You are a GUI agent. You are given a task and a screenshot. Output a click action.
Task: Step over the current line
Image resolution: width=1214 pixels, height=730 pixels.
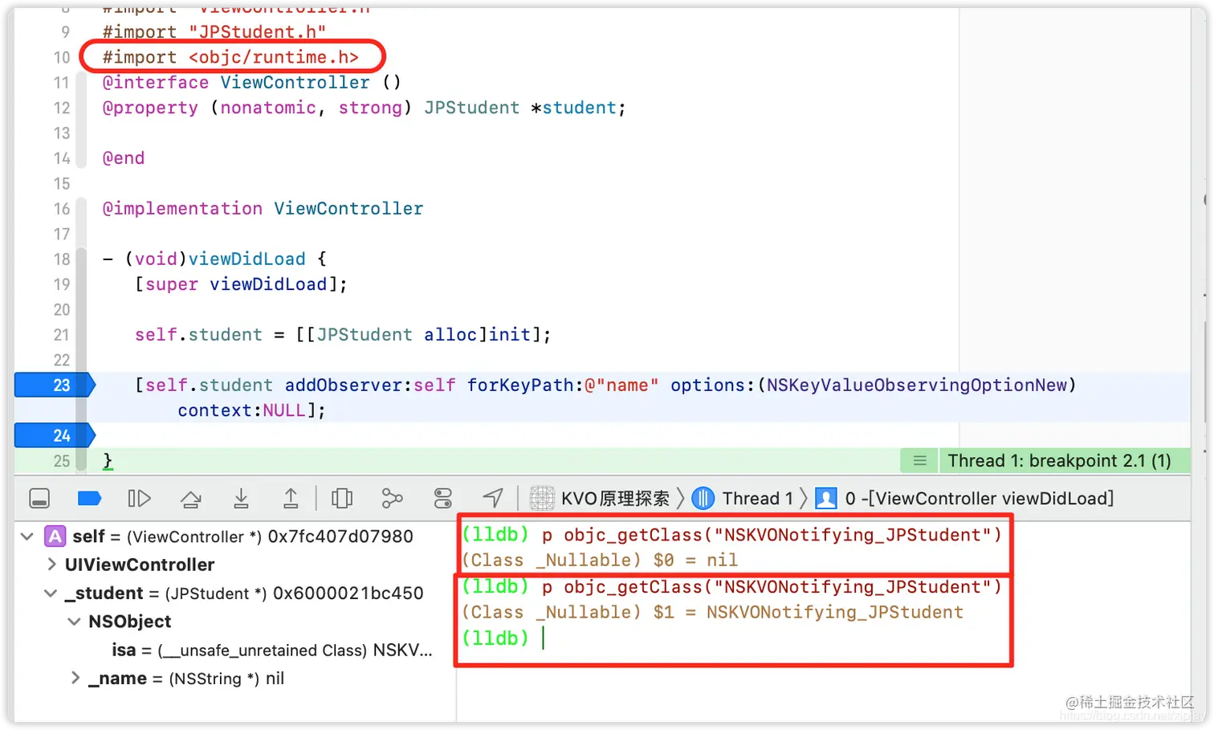click(x=191, y=499)
